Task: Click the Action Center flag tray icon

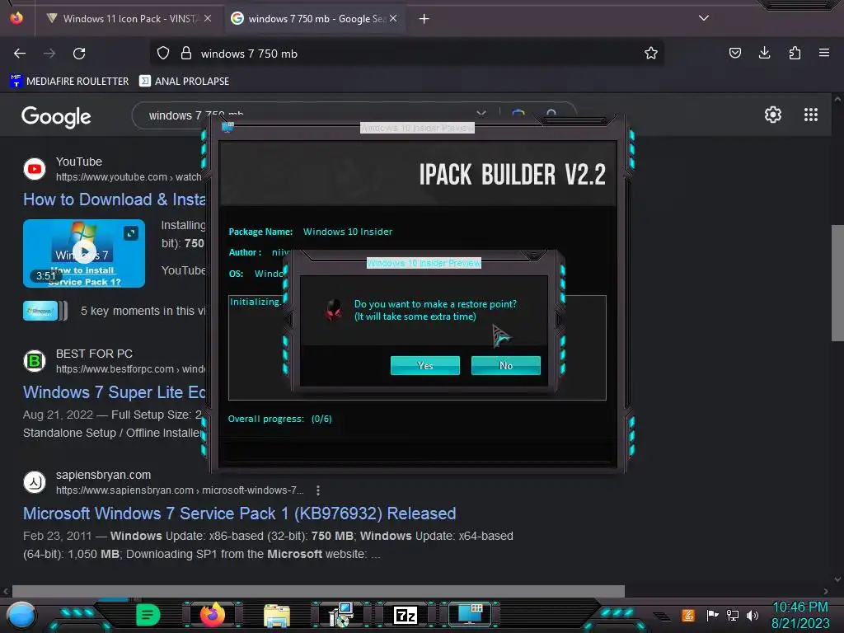Action: (x=712, y=615)
